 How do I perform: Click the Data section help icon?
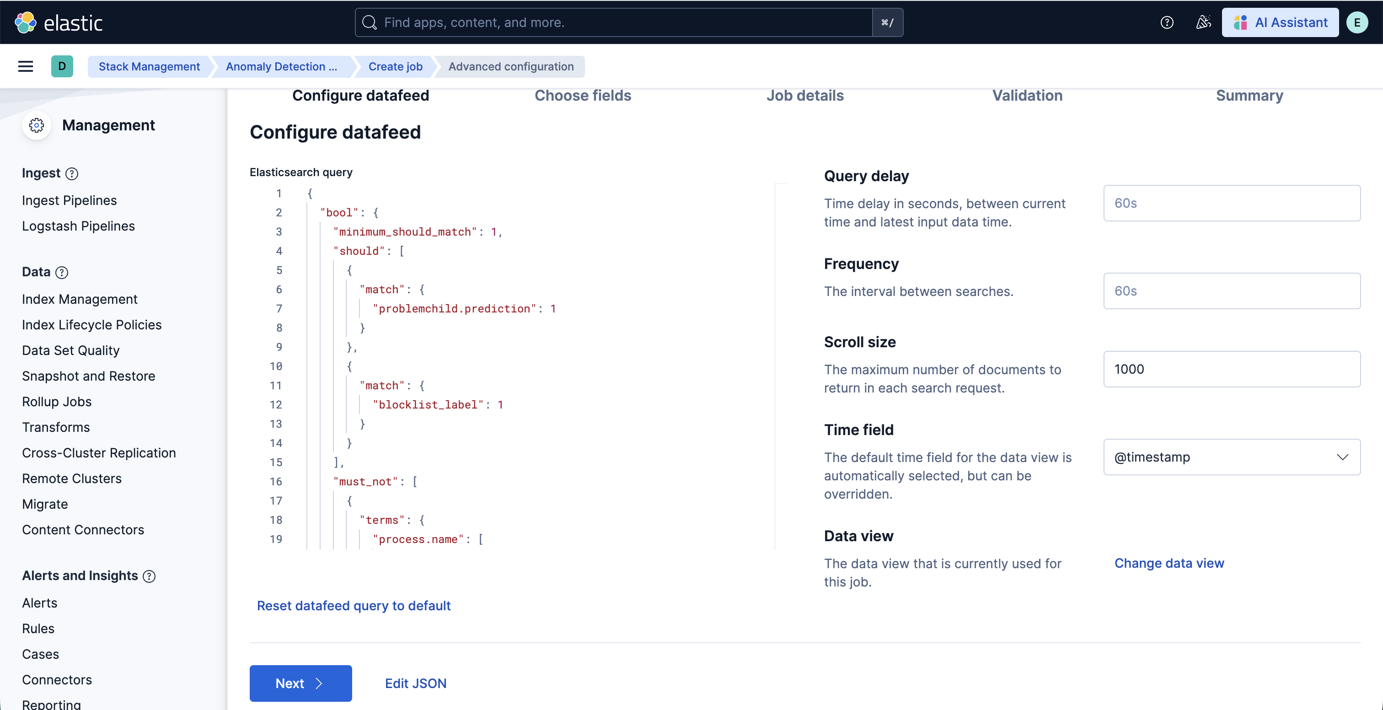tap(62, 272)
